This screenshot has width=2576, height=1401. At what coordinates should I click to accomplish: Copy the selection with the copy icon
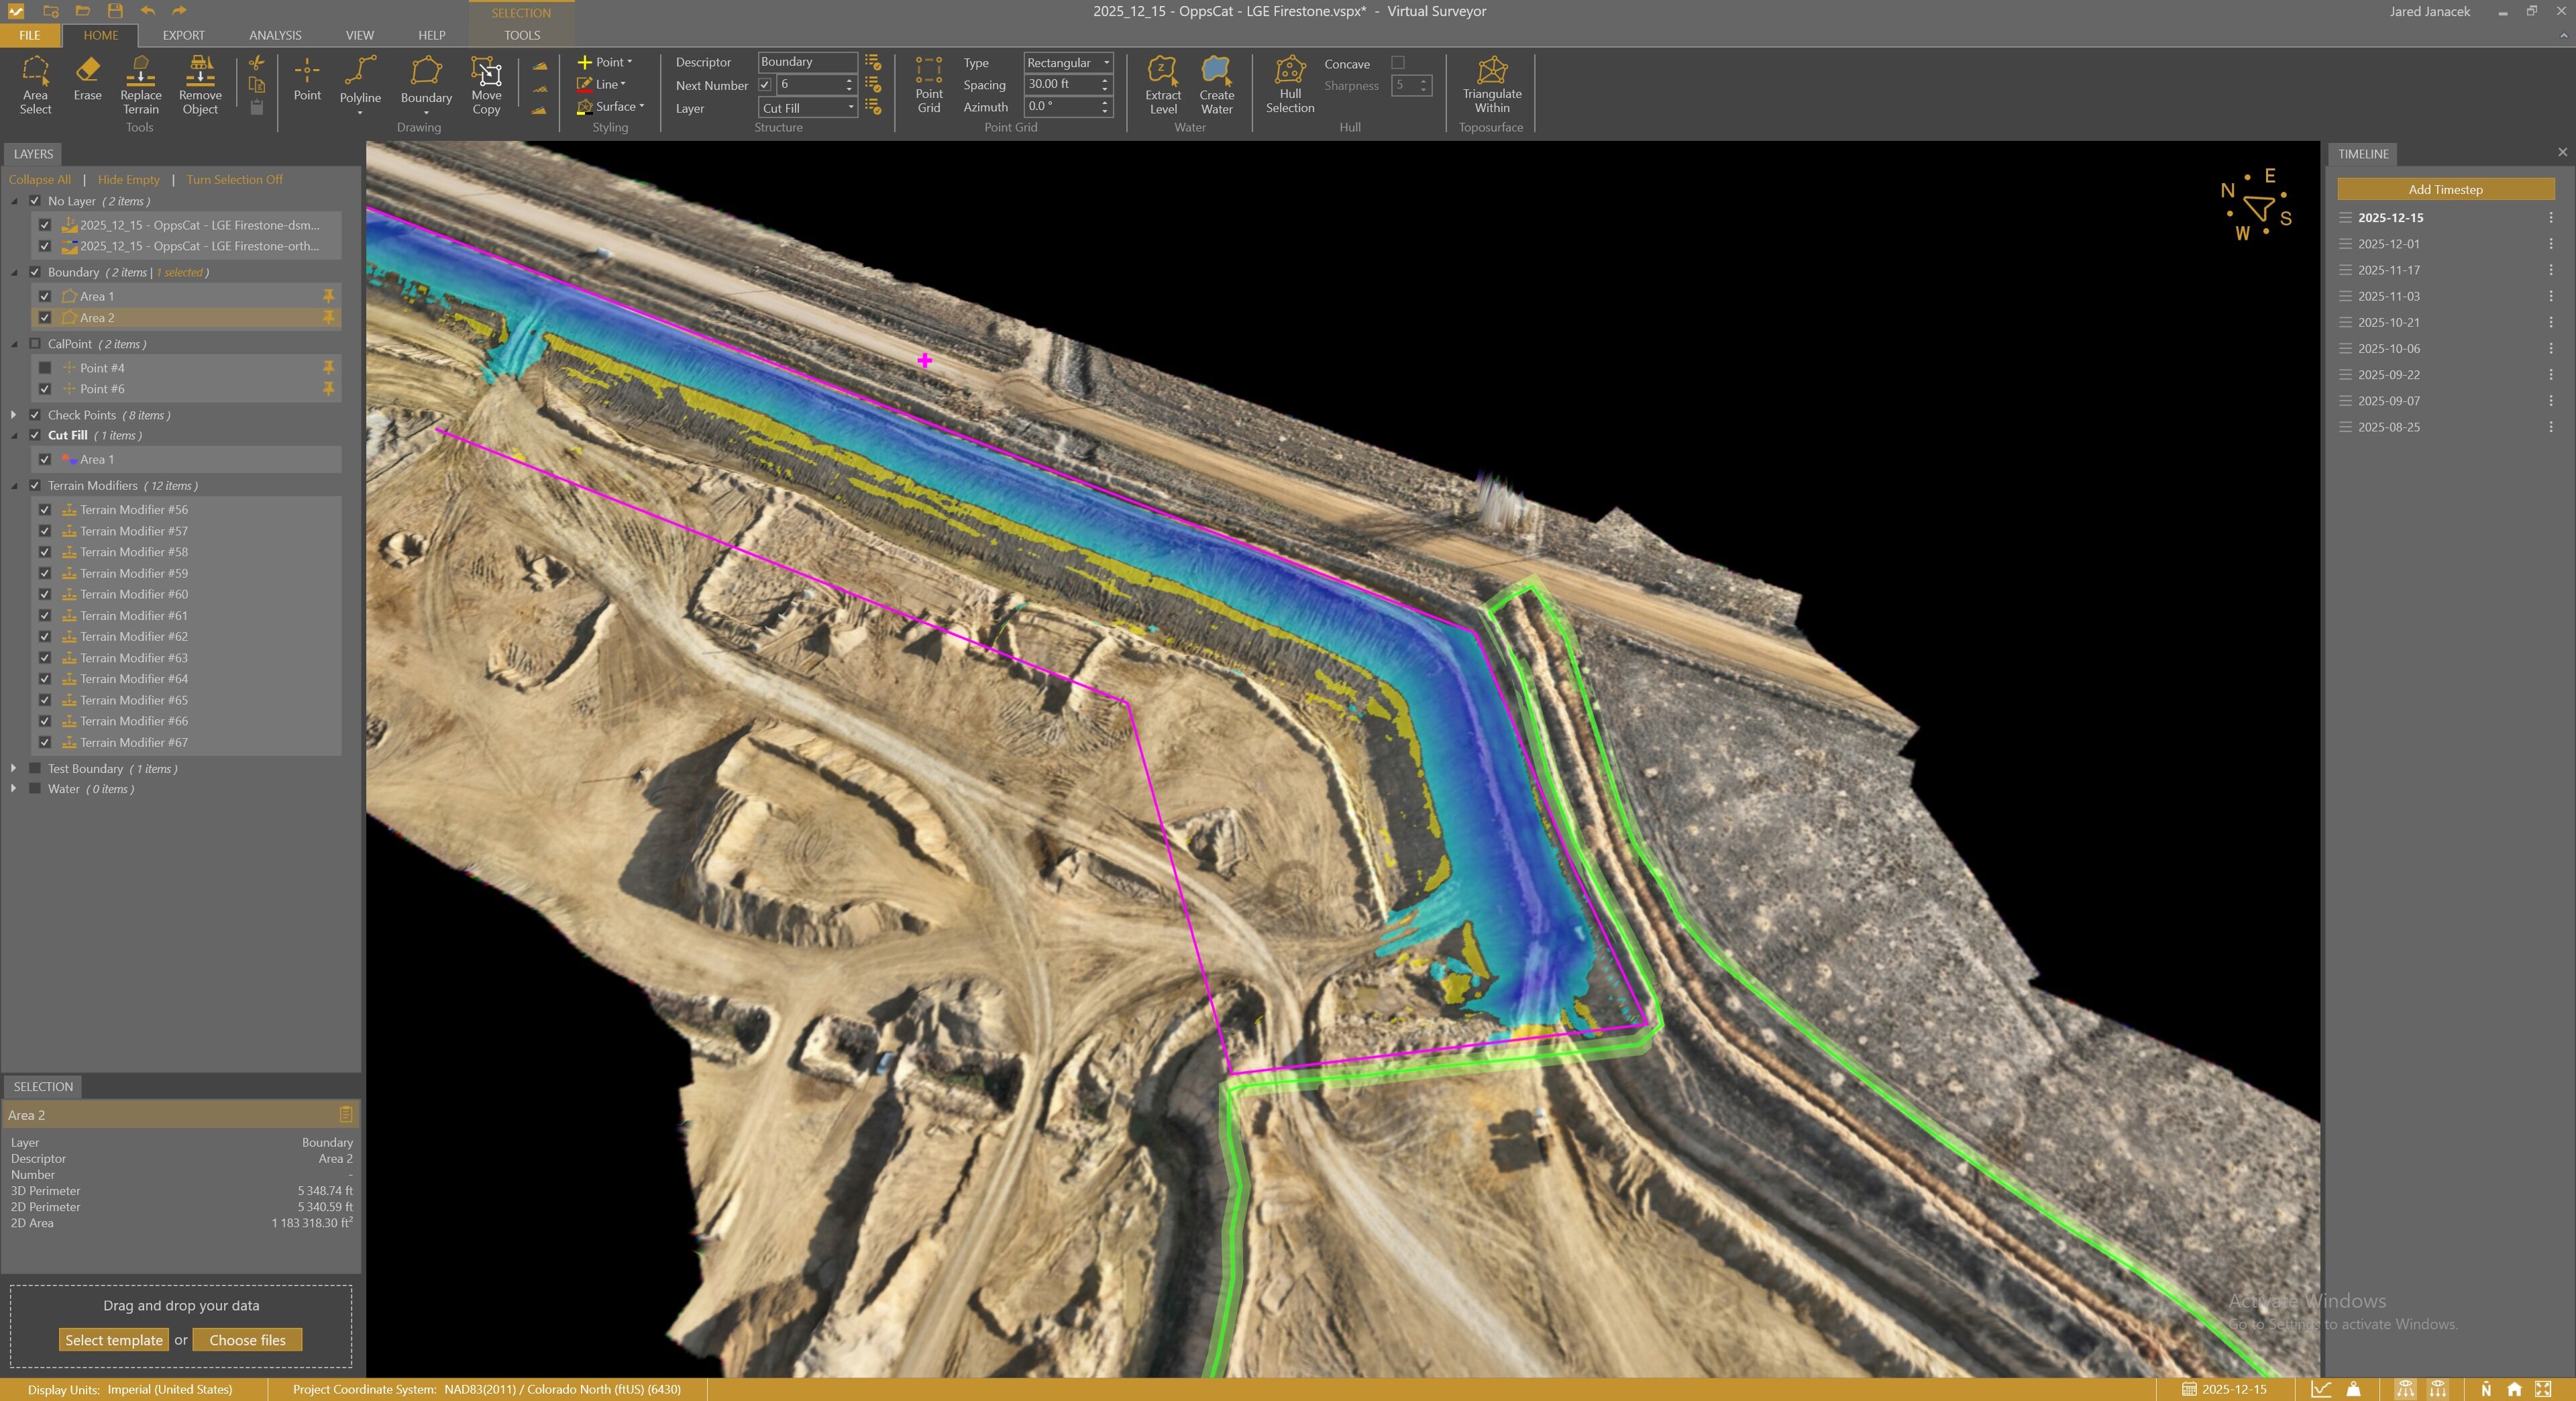tap(257, 85)
